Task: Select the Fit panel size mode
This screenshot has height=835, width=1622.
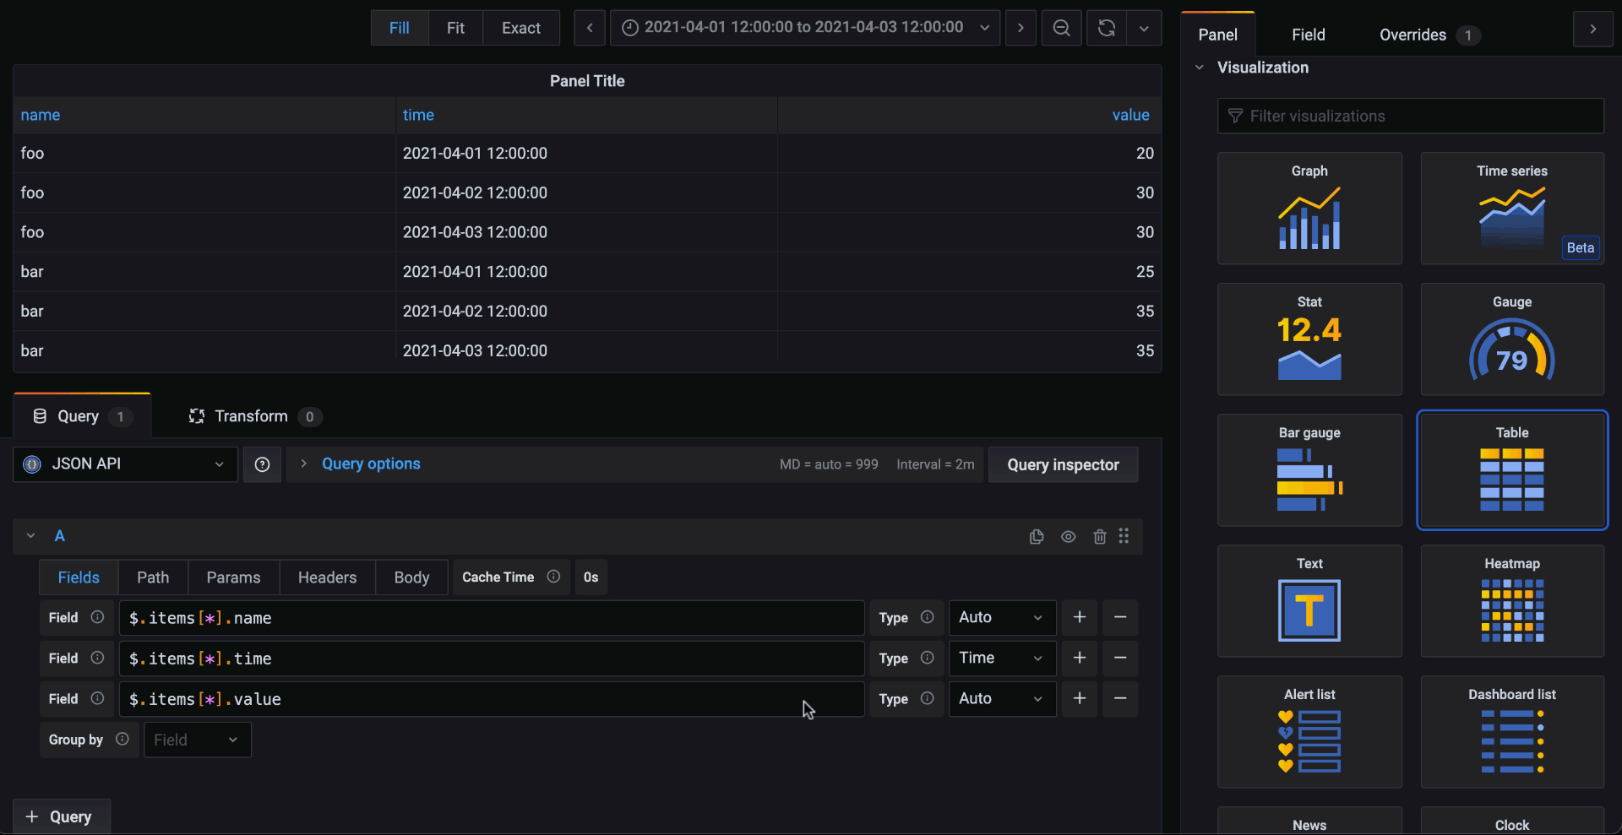Action: point(455,27)
